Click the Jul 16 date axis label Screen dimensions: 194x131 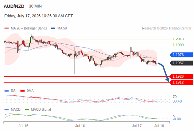[80, 126]
